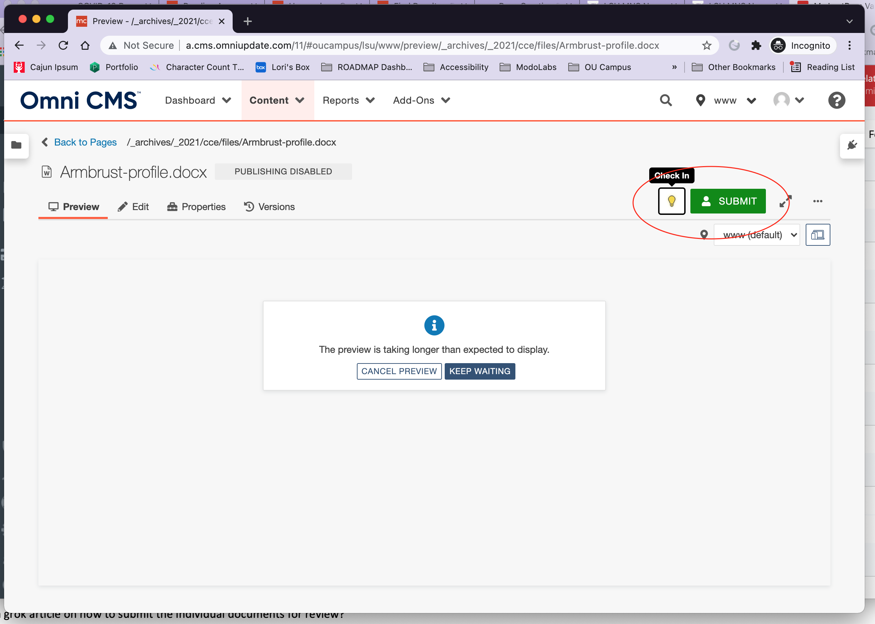The image size is (875, 624).
Task: Reload the page in the browser
Action: pyautogui.click(x=63, y=45)
